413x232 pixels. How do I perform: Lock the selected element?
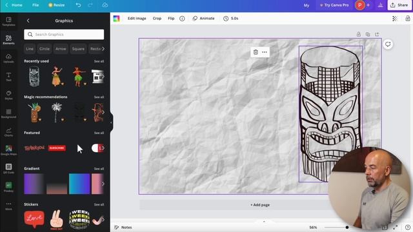408,19
